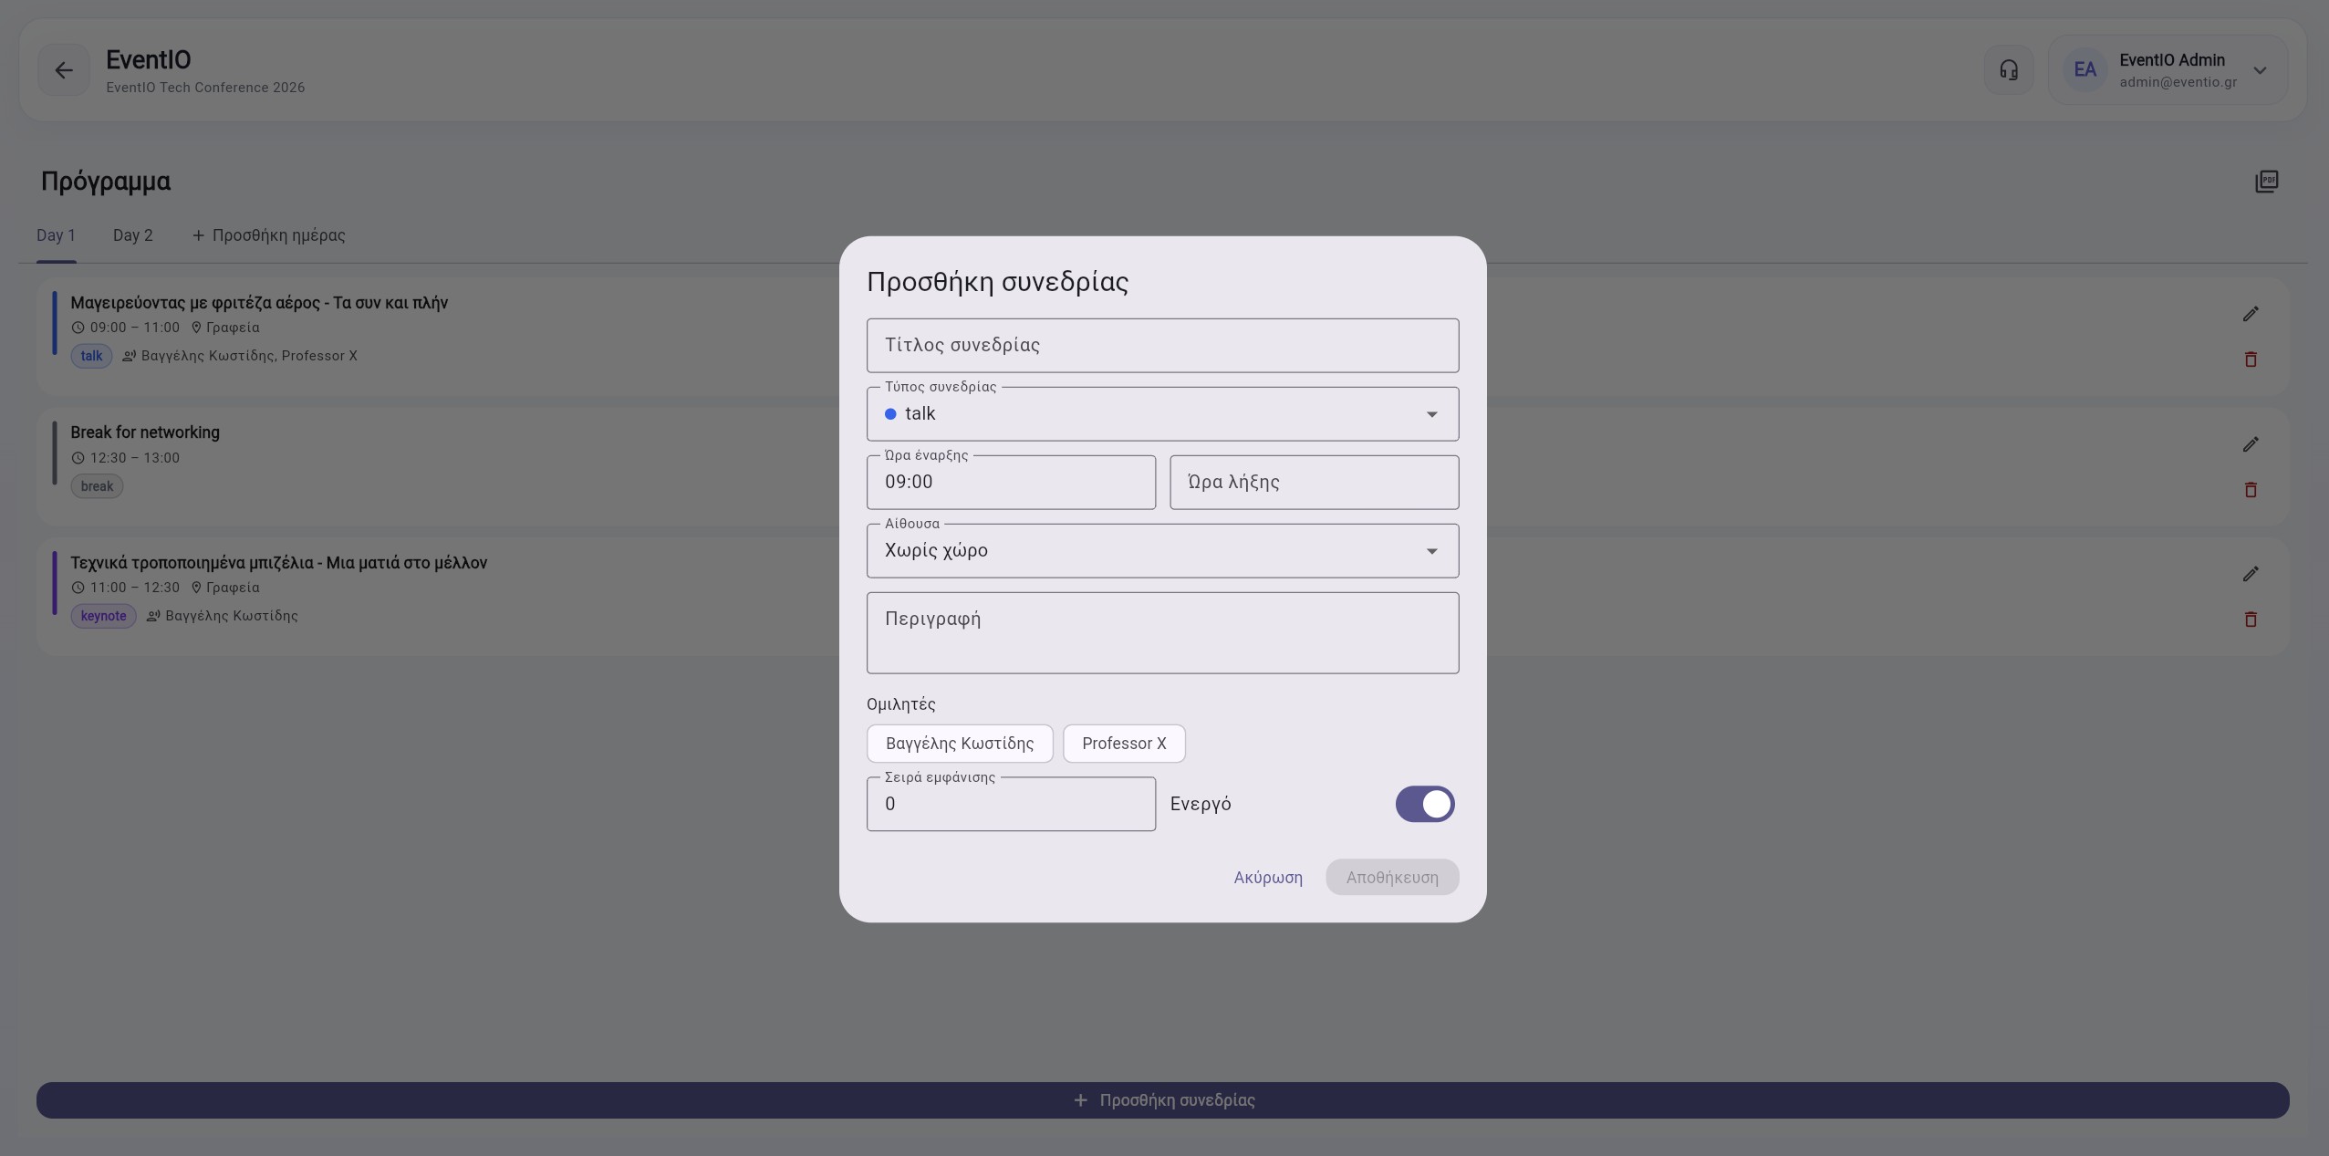Open the headset support icon
The image size is (2329, 1156).
(x=2009, y=70)
